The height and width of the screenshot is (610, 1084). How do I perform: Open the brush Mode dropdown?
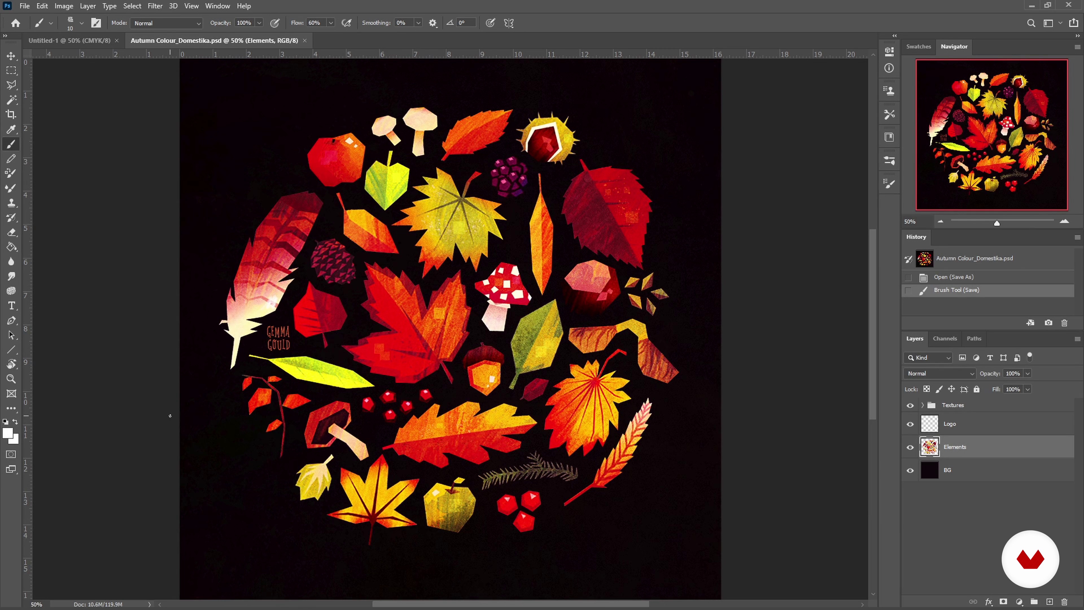167,23
